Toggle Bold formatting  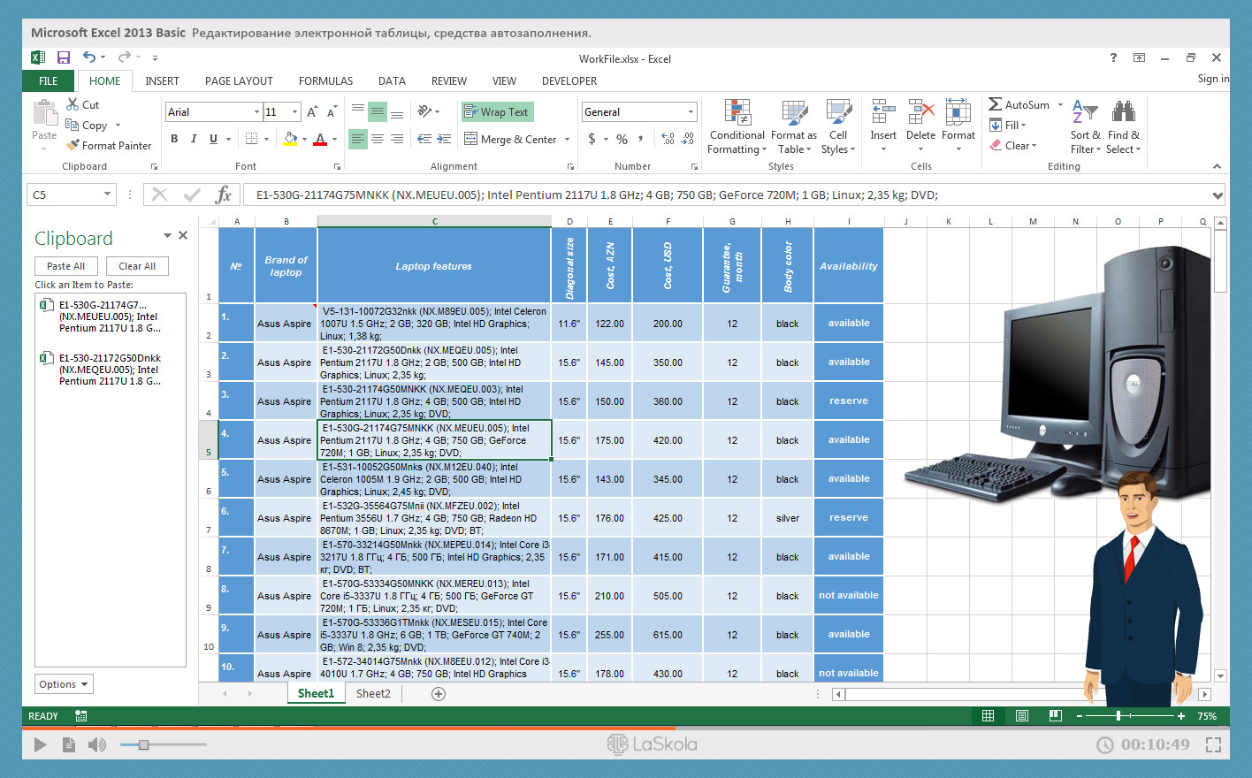(x=174, y=139)
